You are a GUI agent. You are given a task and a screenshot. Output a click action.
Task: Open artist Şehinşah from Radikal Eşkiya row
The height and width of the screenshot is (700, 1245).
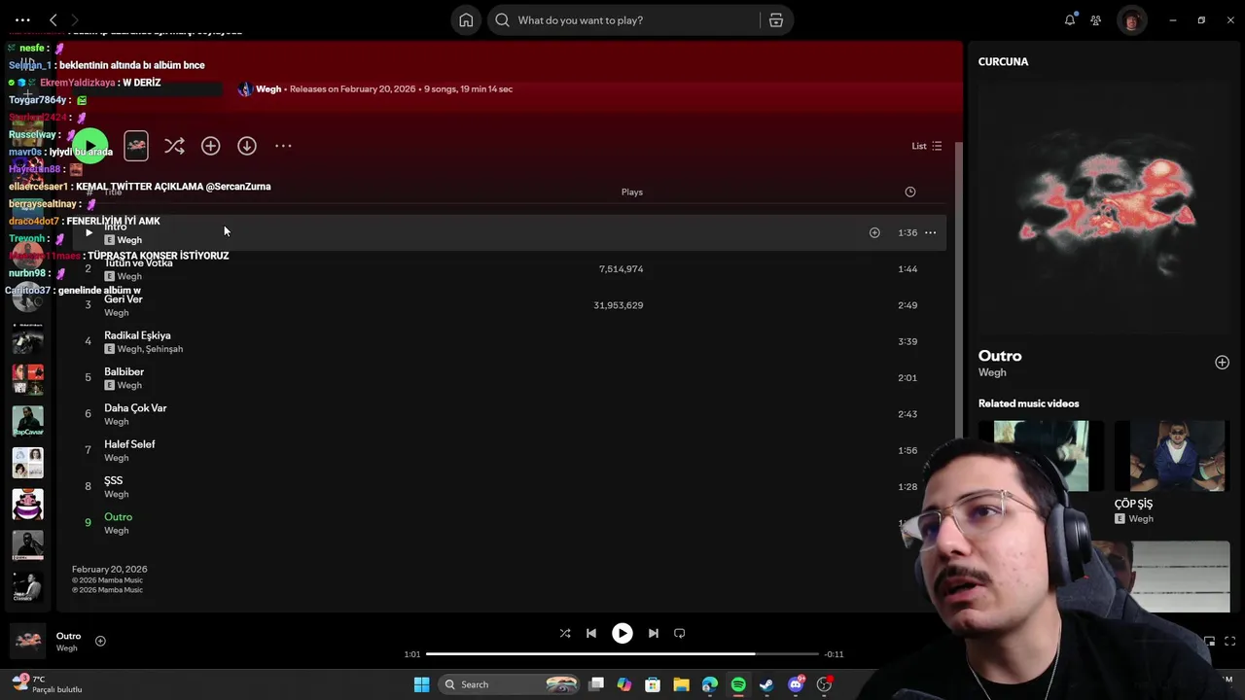[164, 349]
